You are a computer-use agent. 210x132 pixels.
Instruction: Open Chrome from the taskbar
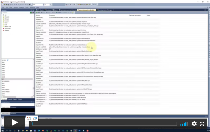click(23, 131)
